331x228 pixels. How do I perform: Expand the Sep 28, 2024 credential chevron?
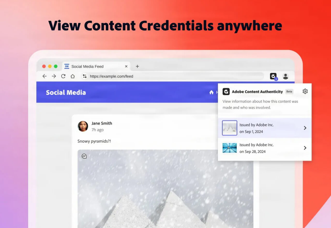[305, 148]
